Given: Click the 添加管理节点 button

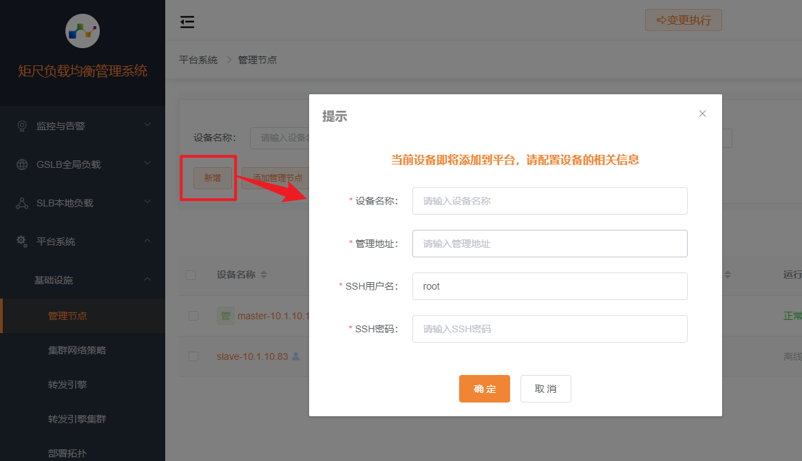Looking at the screenshot, I should (275, 178).
